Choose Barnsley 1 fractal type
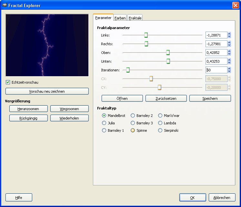241x207 pixels. 104,130
